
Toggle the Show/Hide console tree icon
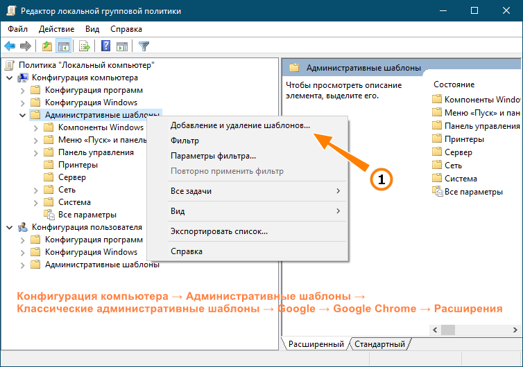(64, 46)
